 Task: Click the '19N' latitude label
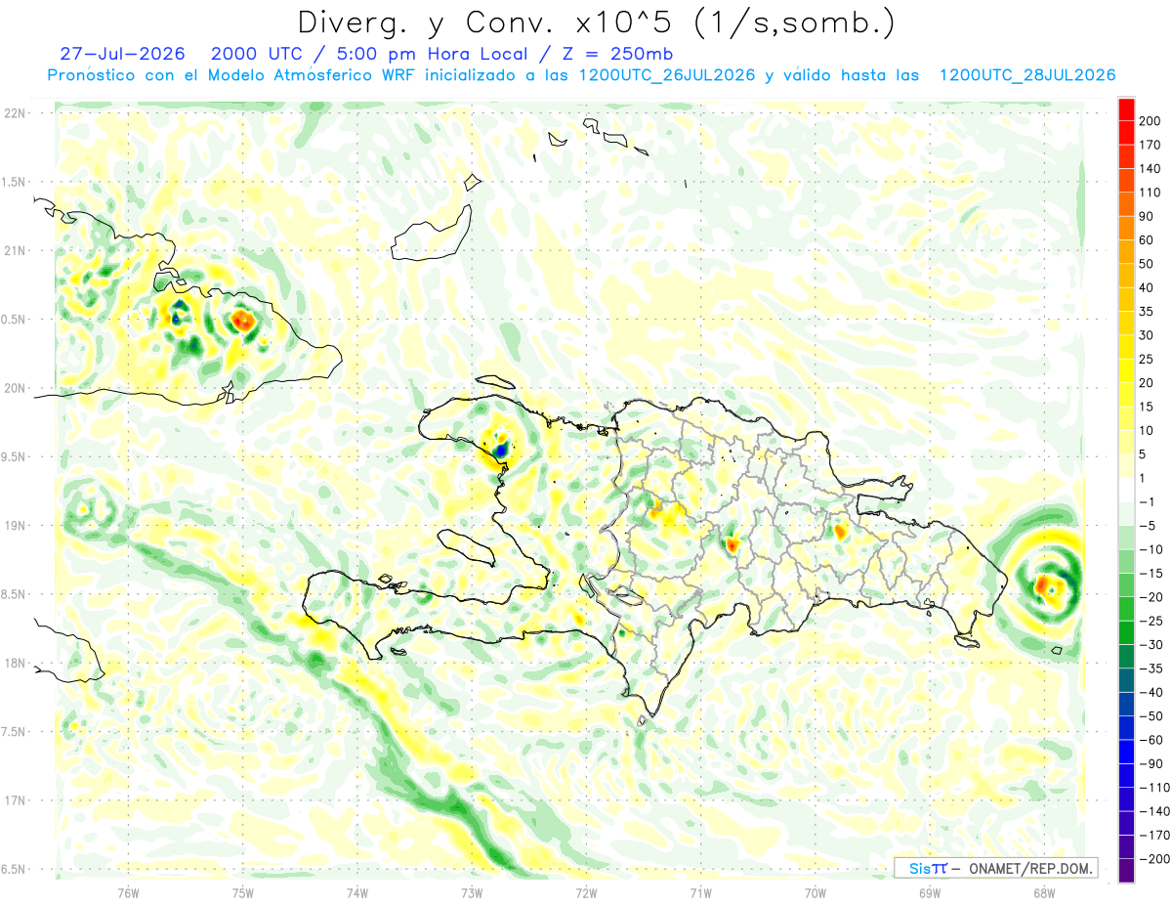click(15, 526)
